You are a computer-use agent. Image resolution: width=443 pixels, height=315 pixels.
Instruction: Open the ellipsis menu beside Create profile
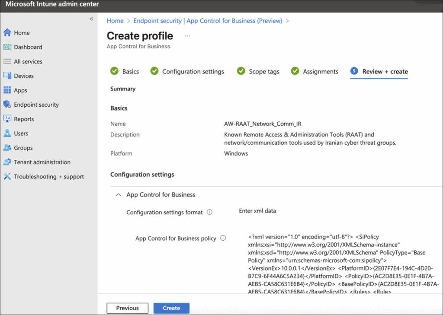point(187,36)
